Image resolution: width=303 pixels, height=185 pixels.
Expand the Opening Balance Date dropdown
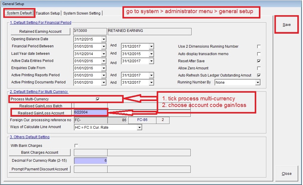point(103,39)
